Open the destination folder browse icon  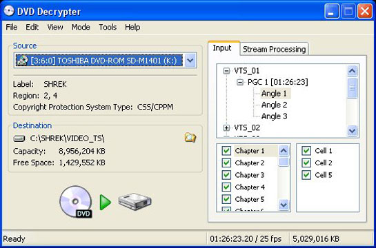tap(190, 138)
